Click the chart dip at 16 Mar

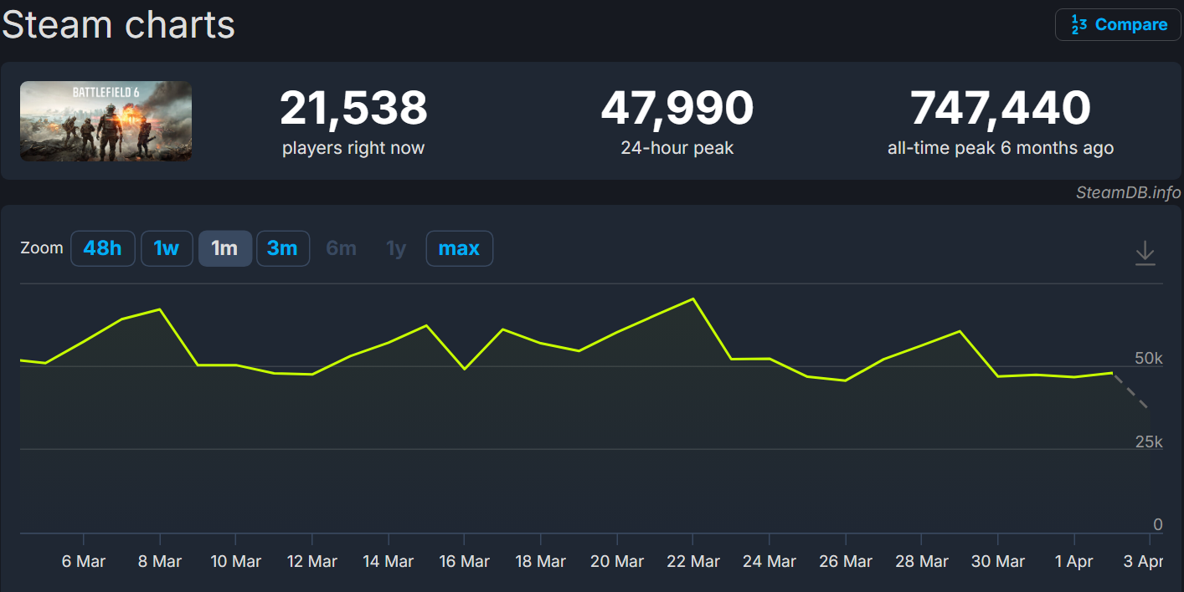click(x=465, y=369)
